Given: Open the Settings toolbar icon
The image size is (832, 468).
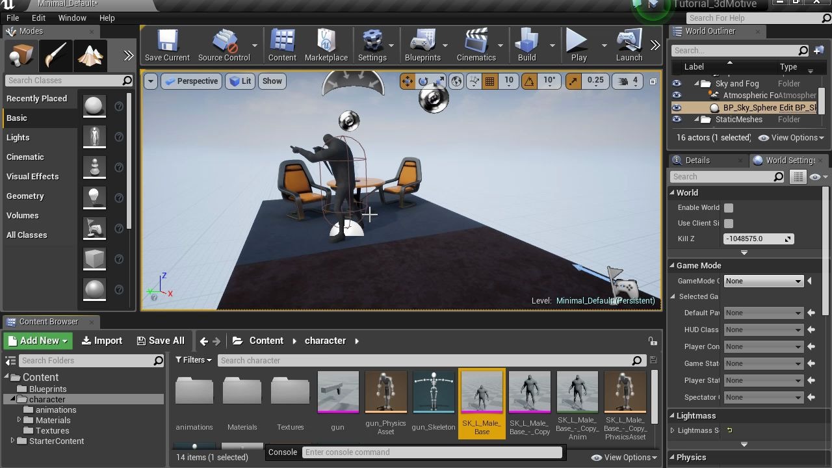Looking at the screenshot, I should 372,45.
